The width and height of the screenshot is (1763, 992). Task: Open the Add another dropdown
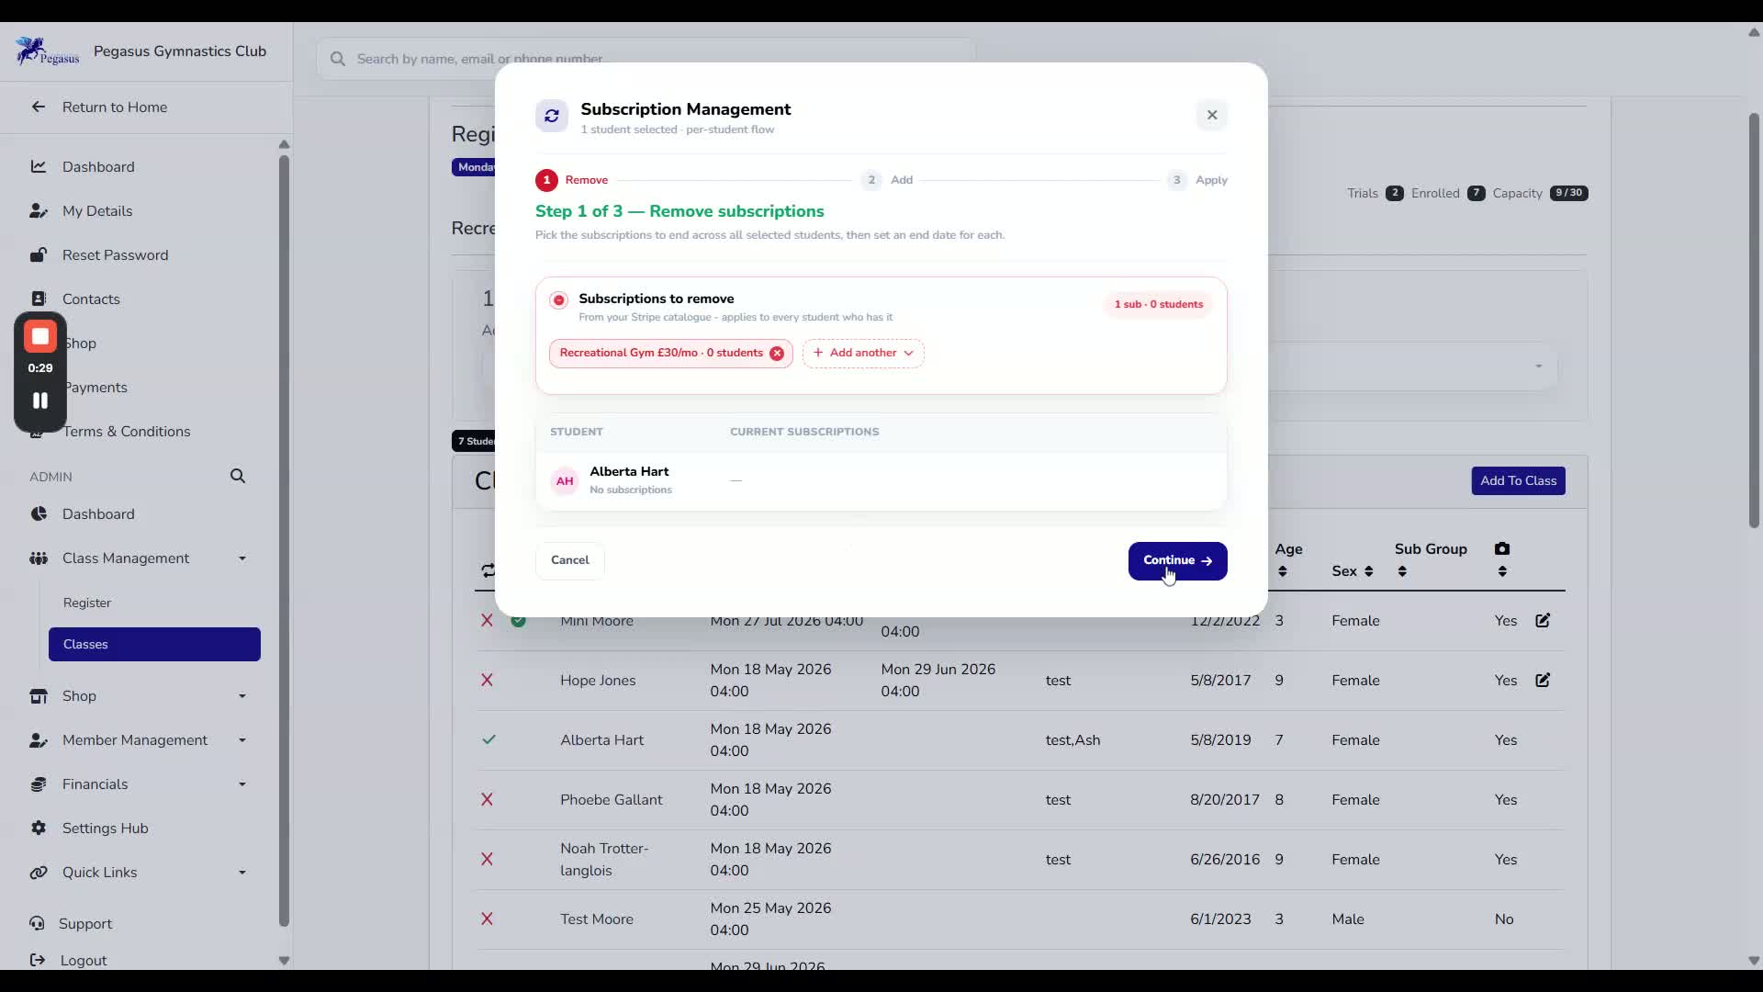(863, 354)
